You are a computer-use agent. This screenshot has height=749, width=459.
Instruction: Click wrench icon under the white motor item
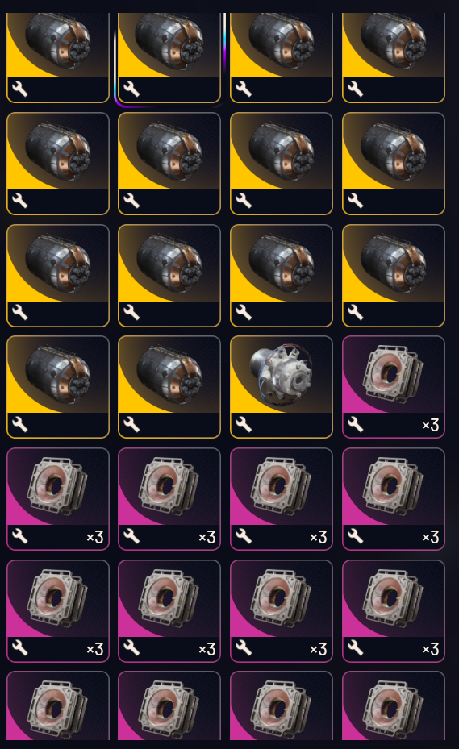point(244,425)
